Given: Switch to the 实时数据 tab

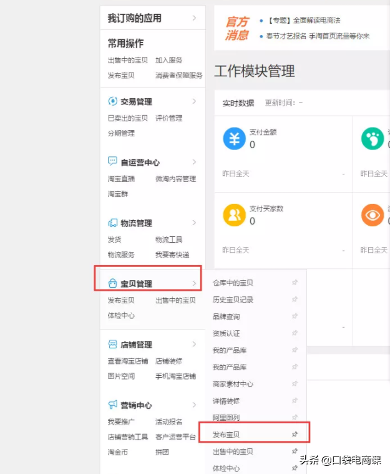Looking at the screenshot, I should click(x=238, y=103).
